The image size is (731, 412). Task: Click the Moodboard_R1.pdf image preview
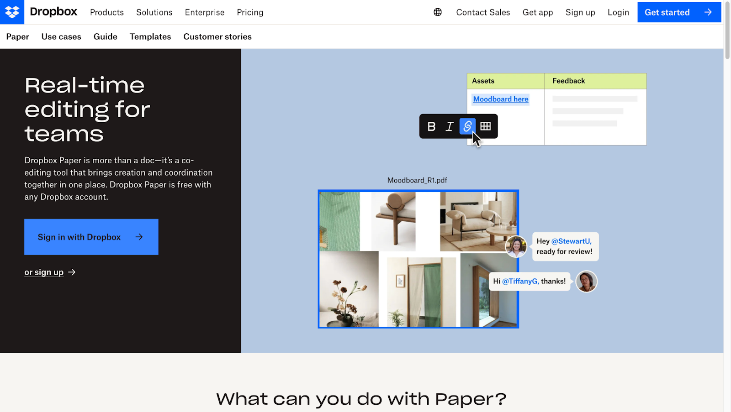[418, 259]
